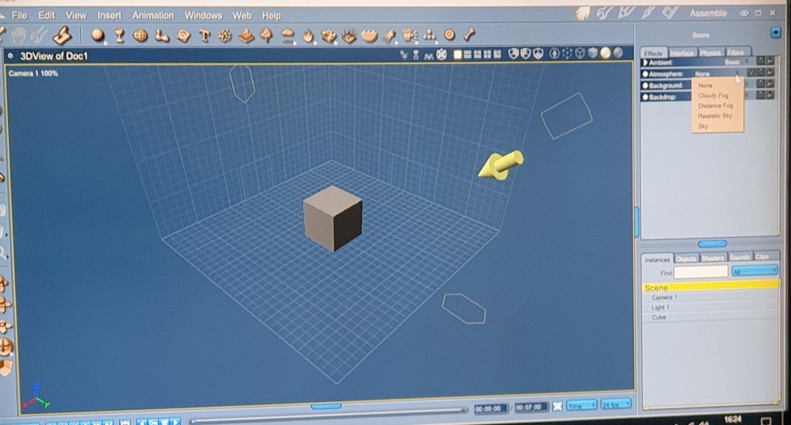Select Cube in the Scene list

(658, 317)
